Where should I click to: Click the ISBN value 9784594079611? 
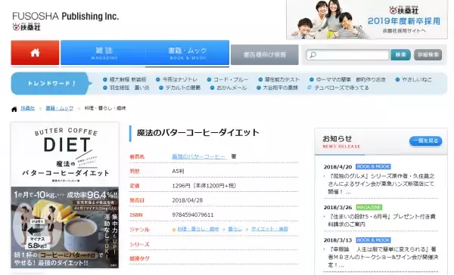tap(193, 215)
